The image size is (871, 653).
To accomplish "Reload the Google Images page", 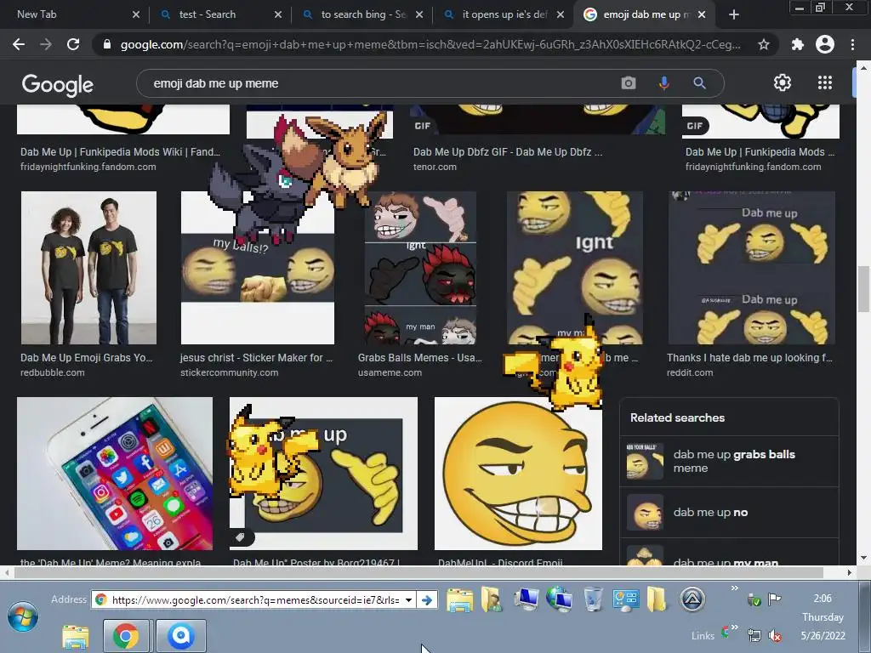I will pos(73,44).
